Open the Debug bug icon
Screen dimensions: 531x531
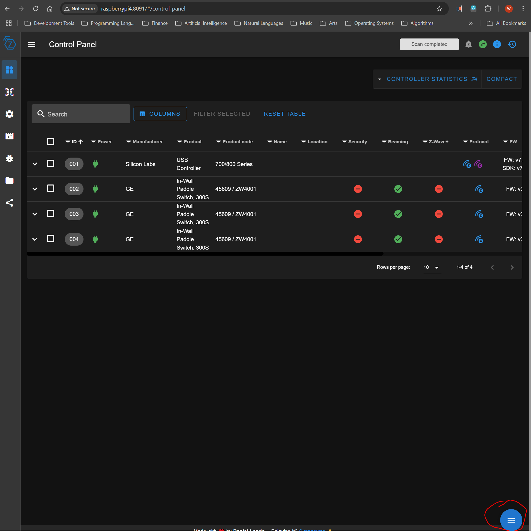coord(9,158)
